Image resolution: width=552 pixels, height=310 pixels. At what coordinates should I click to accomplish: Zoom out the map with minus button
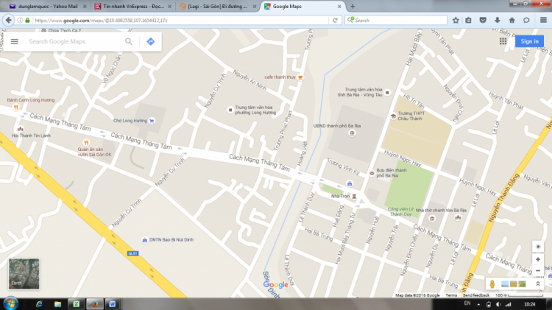(x=538, y=270)
